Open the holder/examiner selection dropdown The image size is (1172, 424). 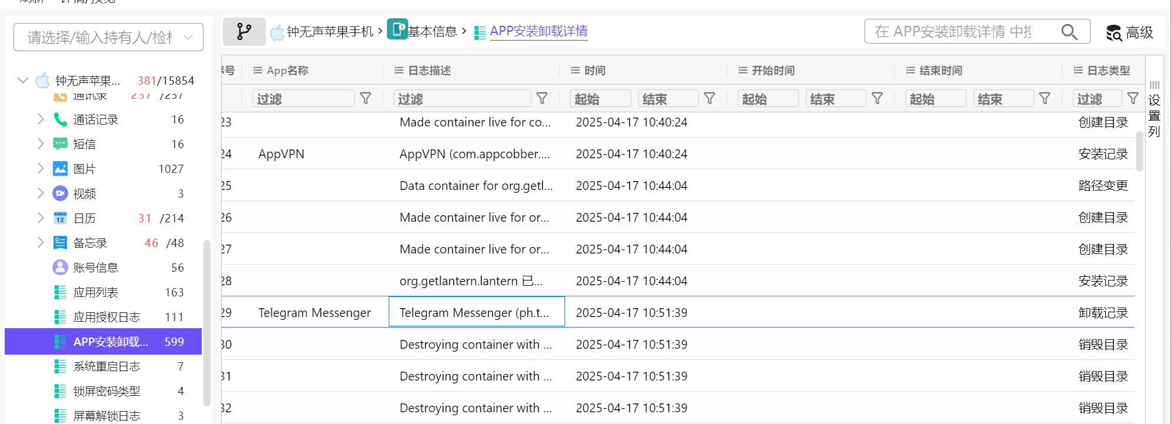(108, 38)
